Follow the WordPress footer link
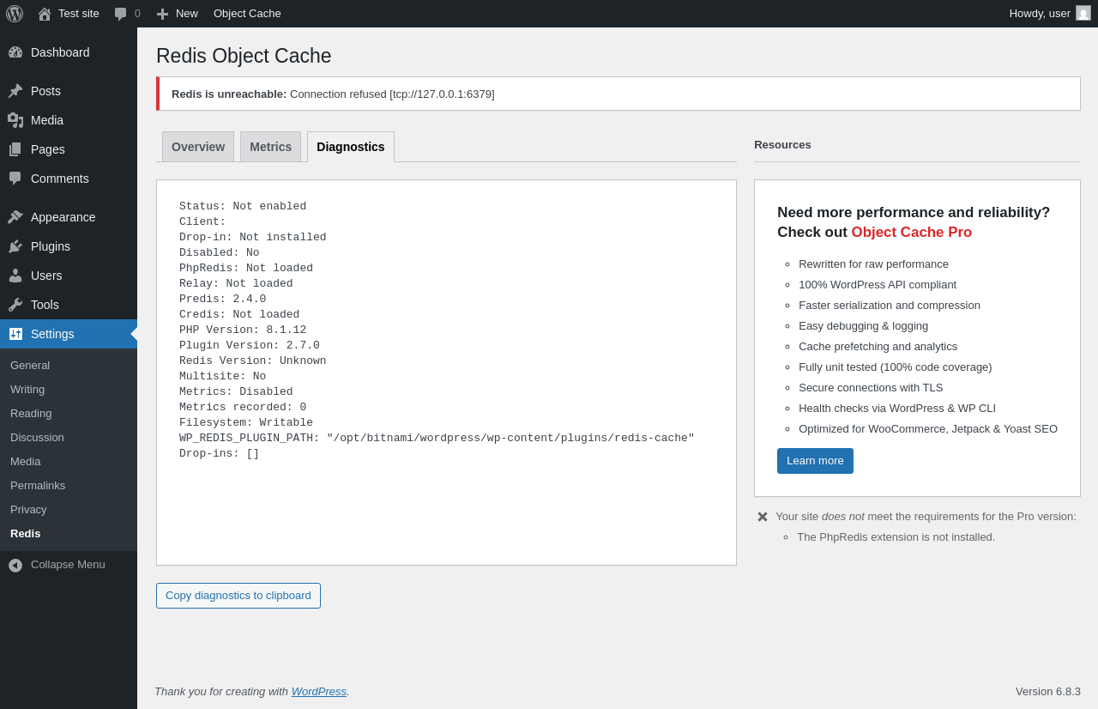Screen dimensions: 1098x709 tap(319, 692)
